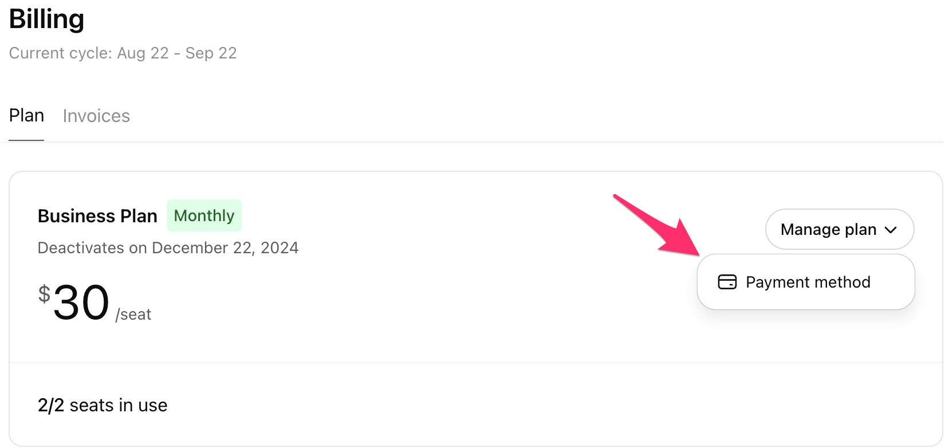This screenshot has height=448, width=945.
Task: Click the pink arrow annotation
Action: 657,225
